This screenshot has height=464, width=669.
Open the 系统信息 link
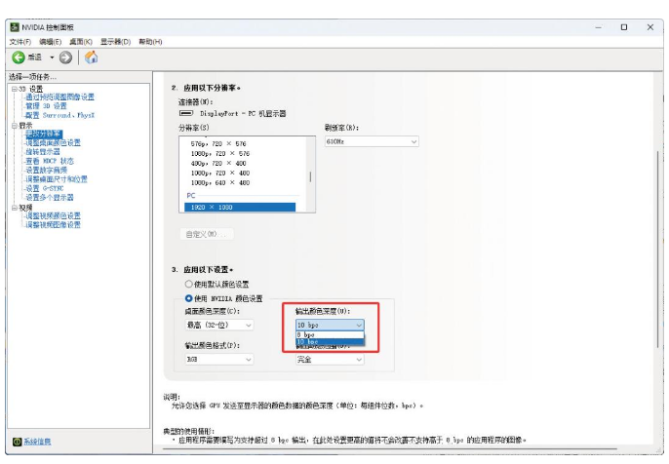37,442
